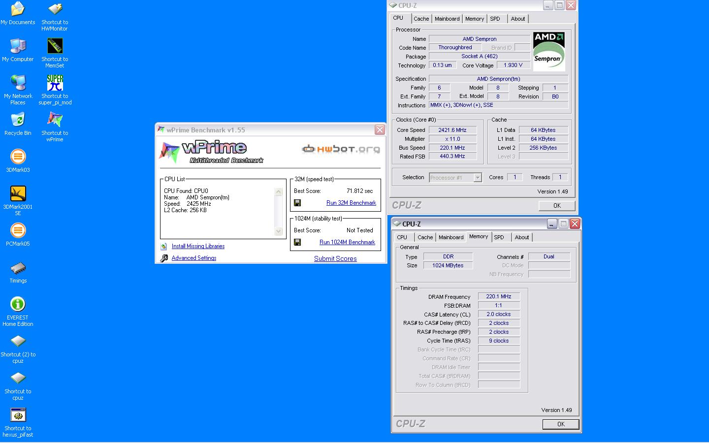Open My Computer desktop icon
The height and width of the screenshot is (443, 709).
point(18,50)
